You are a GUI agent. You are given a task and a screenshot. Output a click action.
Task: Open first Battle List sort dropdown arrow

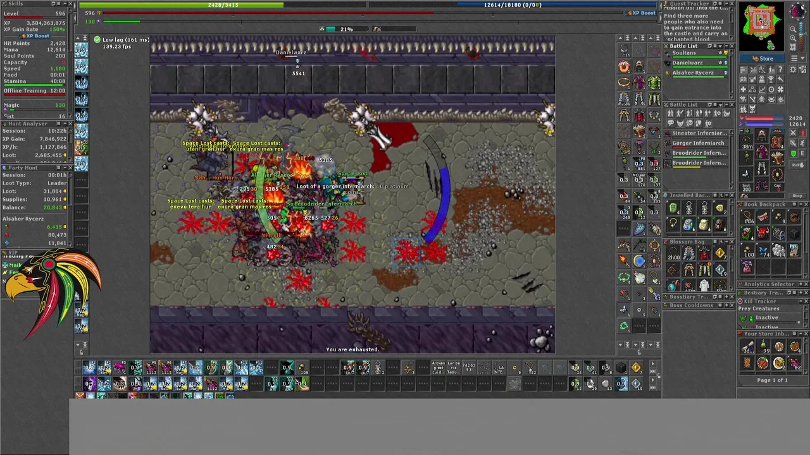[720, 46]
